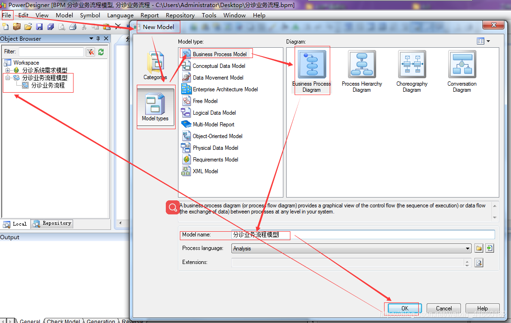Switch to the Repository browser tab
The image size is (511, 323).
(x=52, y=224)
